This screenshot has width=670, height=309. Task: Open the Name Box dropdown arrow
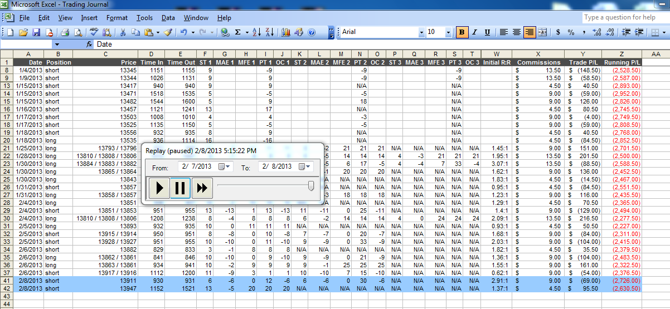click(56, 44)
